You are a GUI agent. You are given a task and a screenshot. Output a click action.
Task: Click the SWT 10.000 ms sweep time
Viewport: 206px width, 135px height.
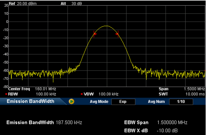pos(195,94)
